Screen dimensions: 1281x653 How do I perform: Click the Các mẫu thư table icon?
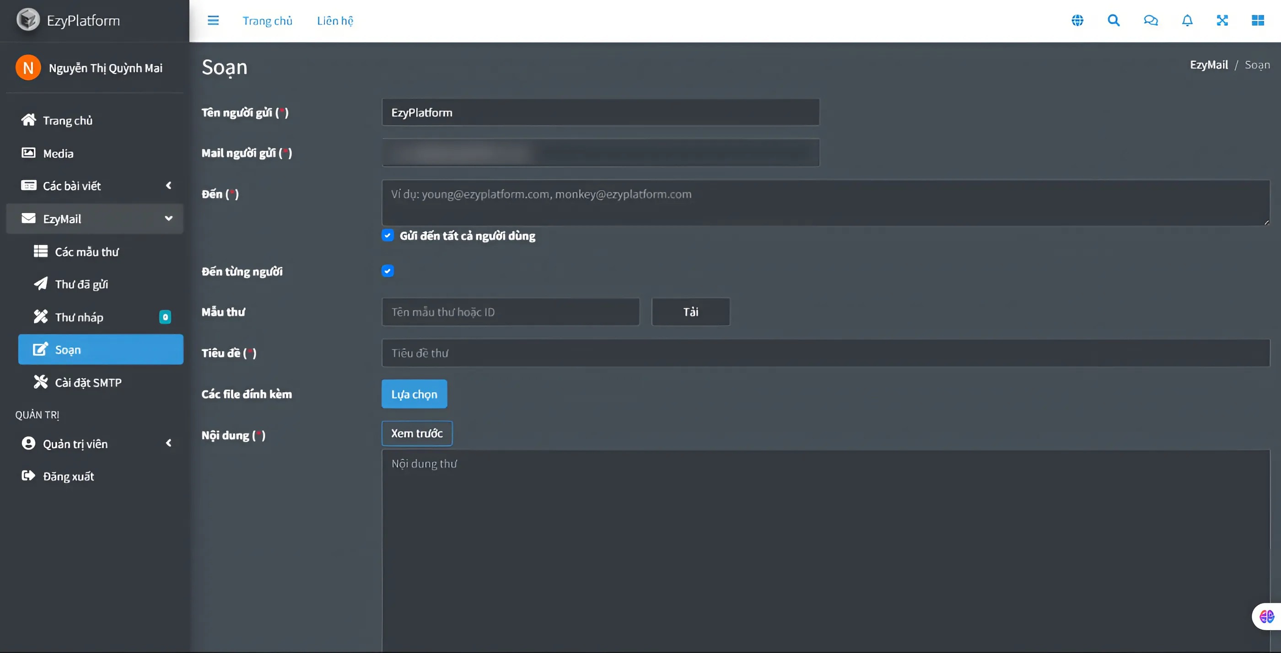pyautogui.click(x=40, y=251)
